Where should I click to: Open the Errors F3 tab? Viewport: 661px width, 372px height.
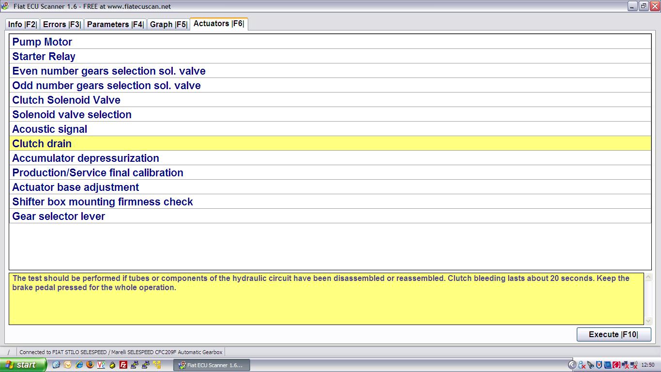click(x=61, y=24)
